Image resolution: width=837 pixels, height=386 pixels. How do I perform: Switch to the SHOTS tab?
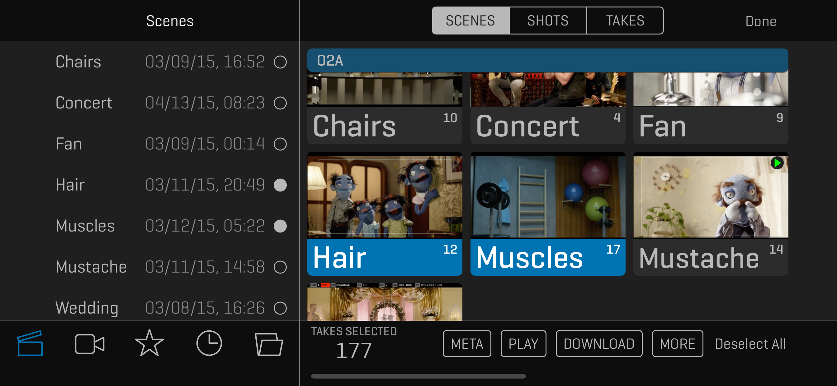click(x=548, y=21)
